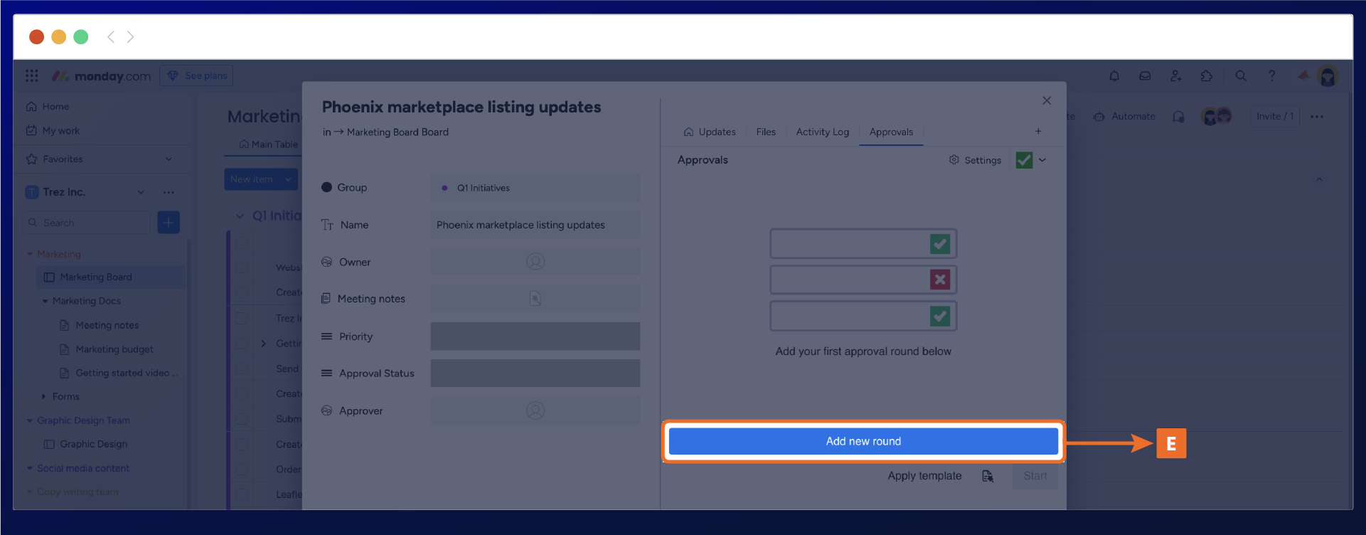1366x535 pixels.
Task: Click the Name field with Phoenix listing
Action: point(535,225)
